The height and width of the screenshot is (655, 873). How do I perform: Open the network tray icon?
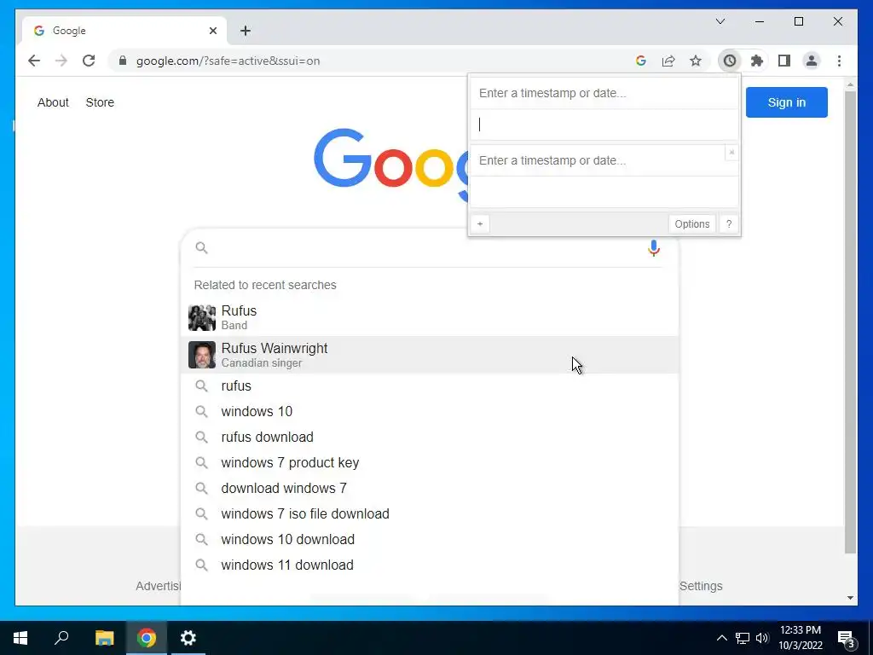point(743,638)
